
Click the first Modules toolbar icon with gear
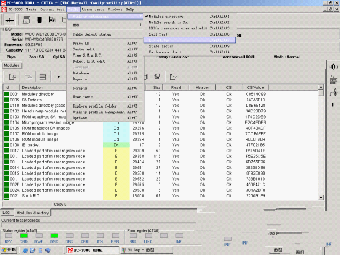coord(12,77)
